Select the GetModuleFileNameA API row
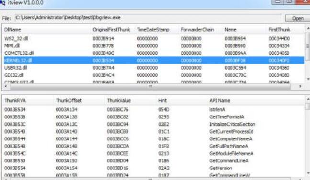This screenshot has width=310, height=180. (x=154, y=153)
